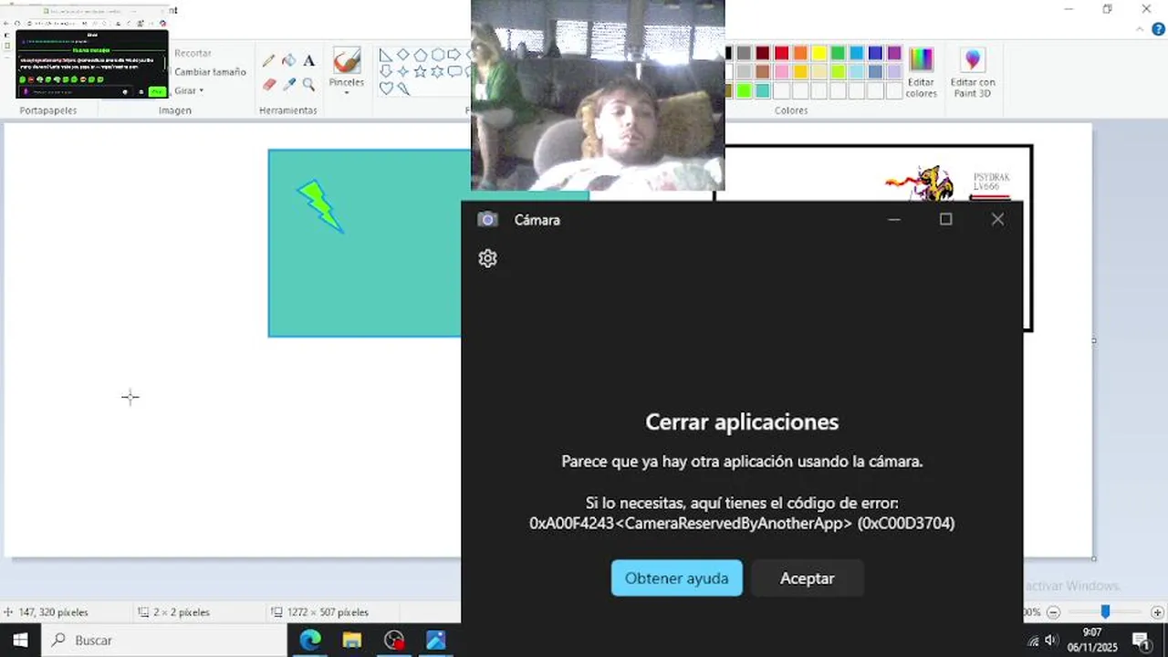Image resolution: width=1168 pixels, height=657 pixels.
Task: Click the webcam video overlay
Action: click(x=598, y=95)
